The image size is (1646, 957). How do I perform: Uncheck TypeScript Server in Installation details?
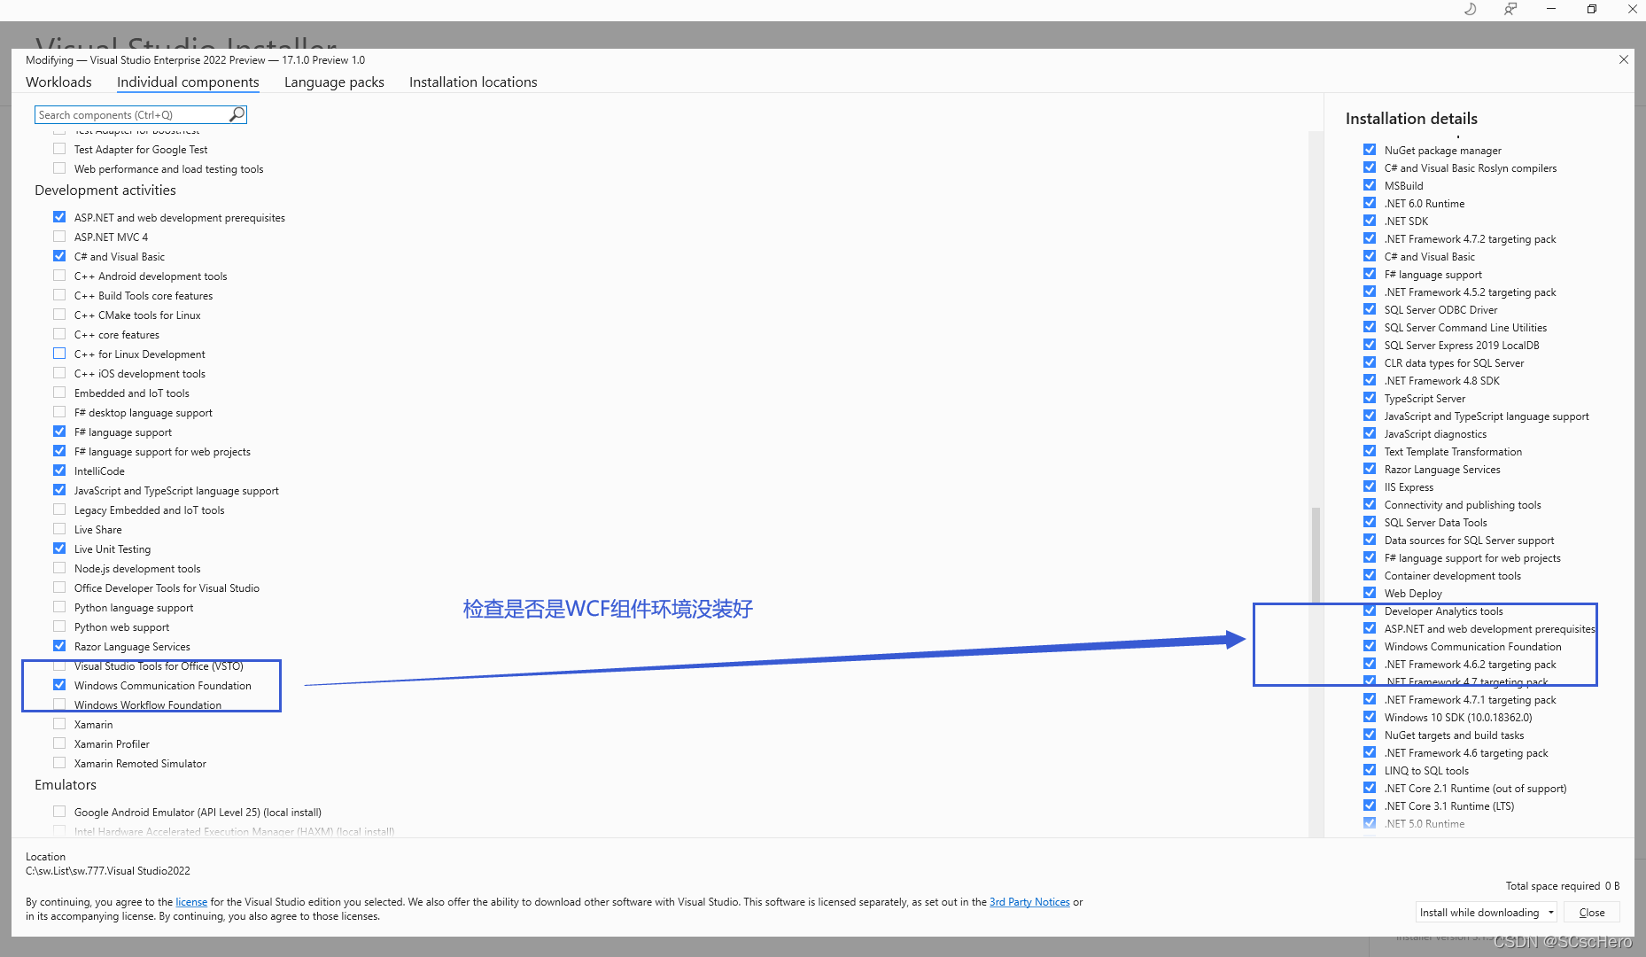pos(1370,398)
